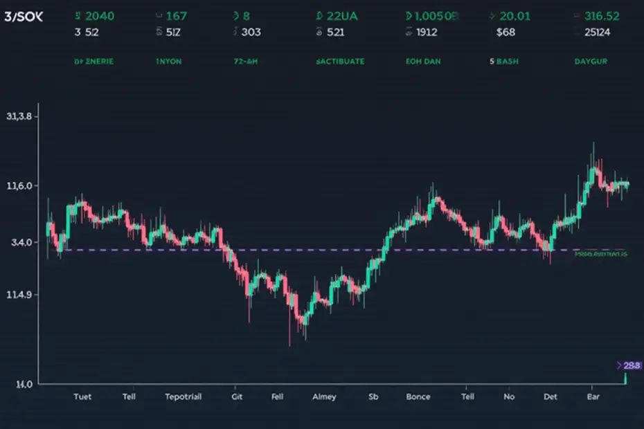Click the Bonce label on time axis

(418, 396)
